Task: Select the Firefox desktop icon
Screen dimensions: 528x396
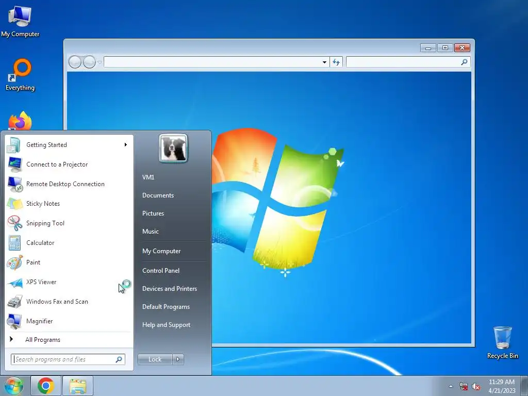Action: 20,121
